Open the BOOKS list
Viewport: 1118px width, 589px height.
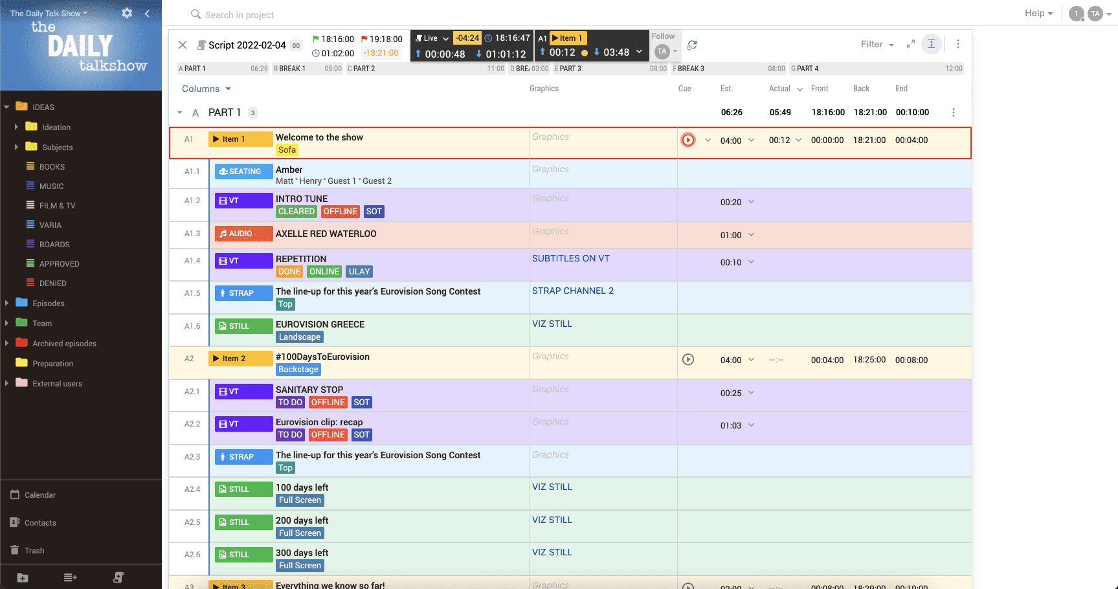click(x=52, y=167)
